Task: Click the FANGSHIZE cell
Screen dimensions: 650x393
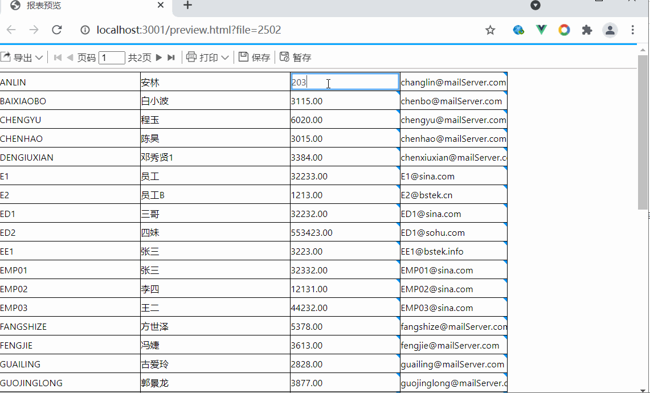Action: coord(70,327)
